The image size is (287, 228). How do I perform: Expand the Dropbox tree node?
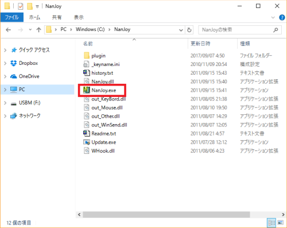coord(5,63)
